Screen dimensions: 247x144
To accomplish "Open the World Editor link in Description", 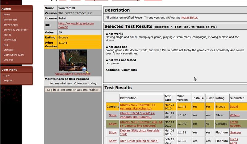I will coord(189,18).
